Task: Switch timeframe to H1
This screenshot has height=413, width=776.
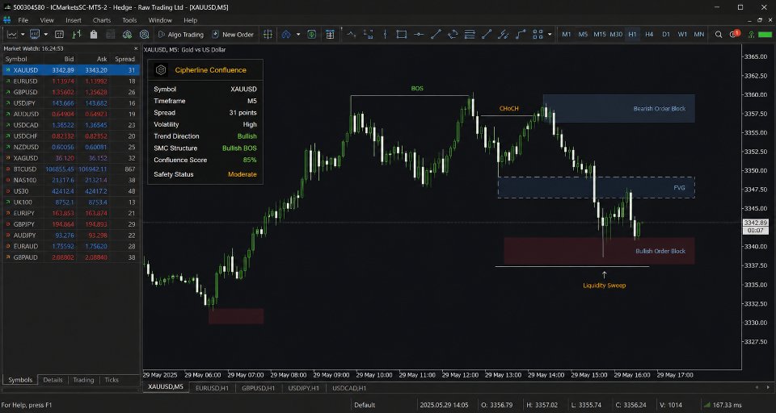Action: [632, 35]
